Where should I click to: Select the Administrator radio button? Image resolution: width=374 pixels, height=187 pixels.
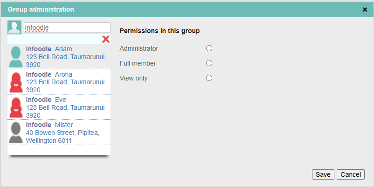[x=209, y=48]
